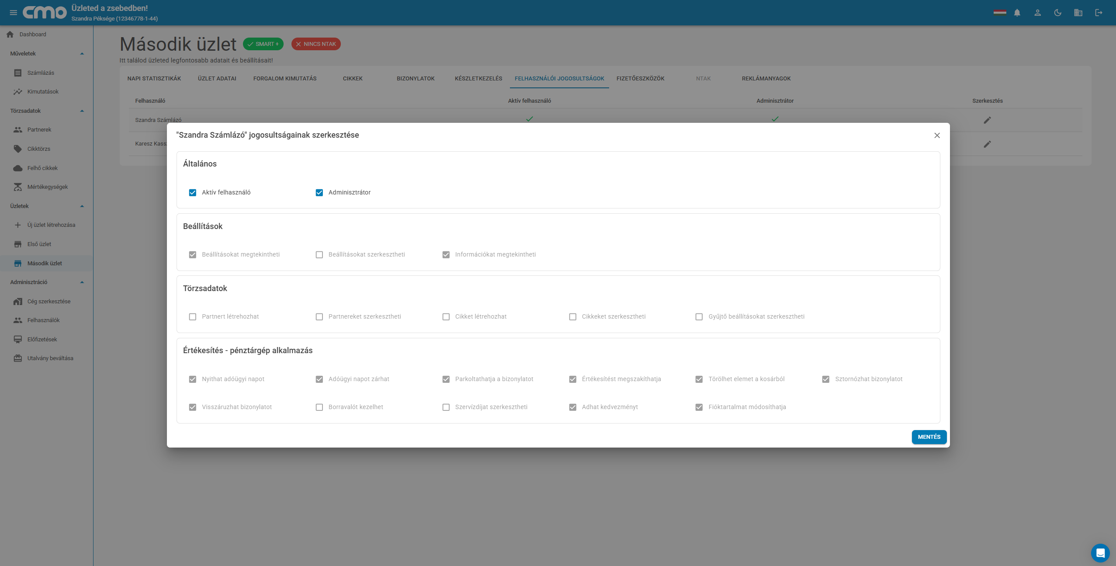Switch to Fizetőeszközök tab
Screen dimensions: 1116x566
coord(641,79)
